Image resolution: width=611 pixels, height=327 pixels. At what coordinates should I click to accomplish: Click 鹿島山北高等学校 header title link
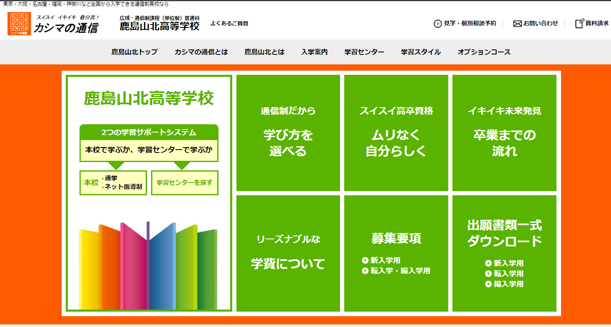coord(159,27)
